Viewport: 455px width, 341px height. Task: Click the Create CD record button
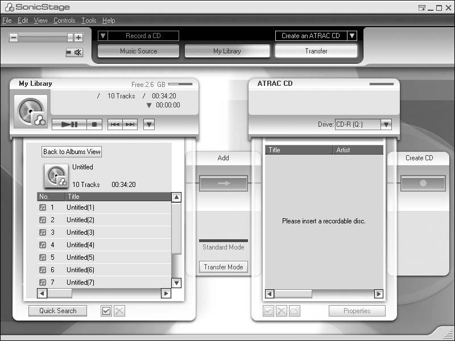point(423,183)
